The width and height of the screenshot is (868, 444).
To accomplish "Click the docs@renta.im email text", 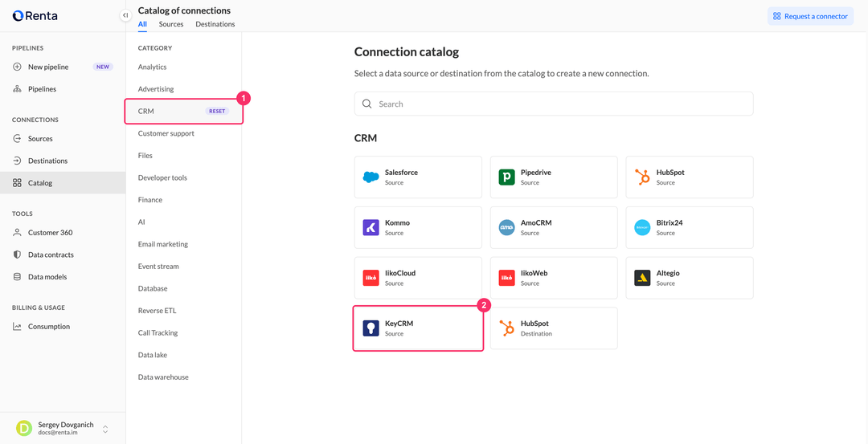I will coord(58,433).
